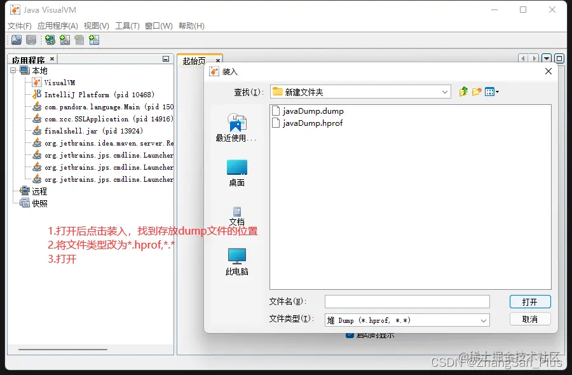Select the javaDump.dump file name

[x=313, y=111]
